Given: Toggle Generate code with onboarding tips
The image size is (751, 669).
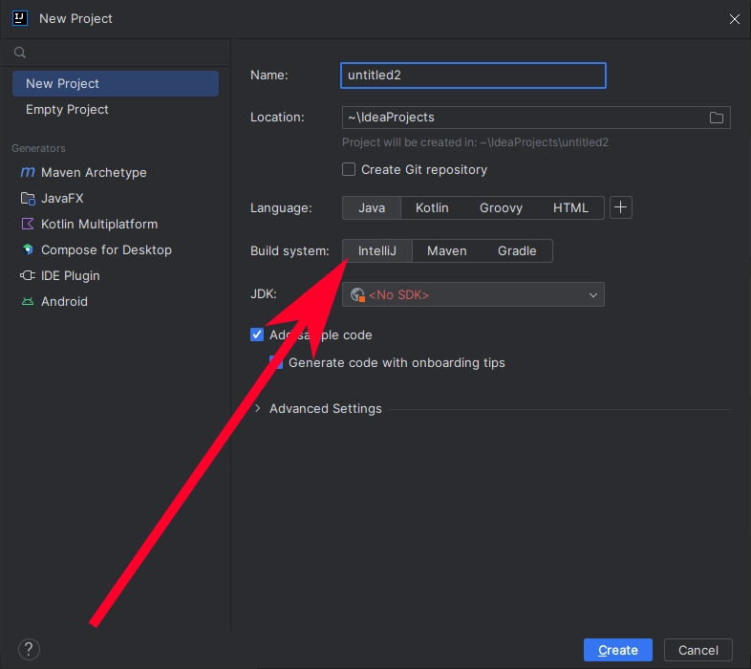Looking at the screenshot, I should pyautogui.click(x=276, y=362).
